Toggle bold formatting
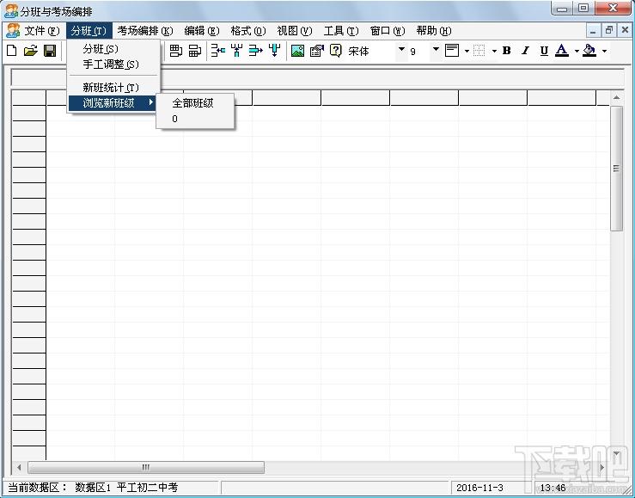This screenshot has width=635, height=498. (x=506, y=51)
